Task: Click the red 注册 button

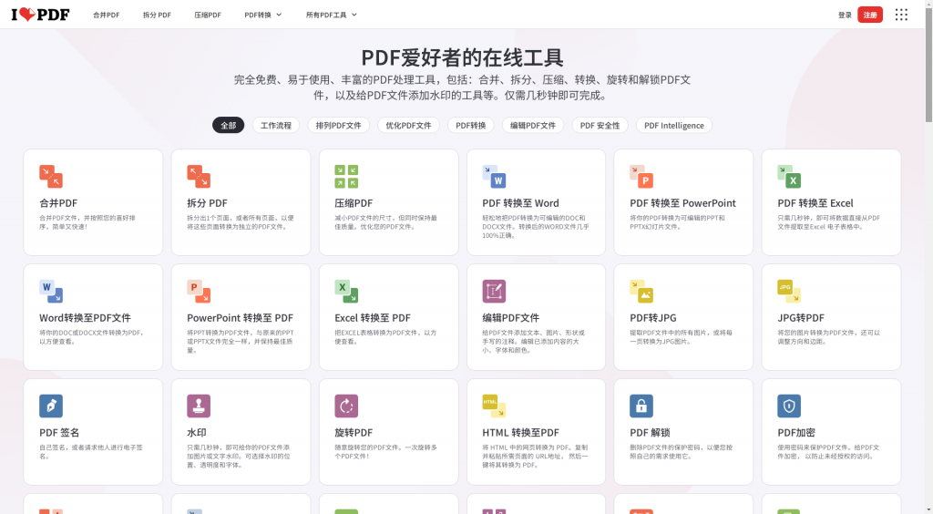Action: [x=870, y=15]
